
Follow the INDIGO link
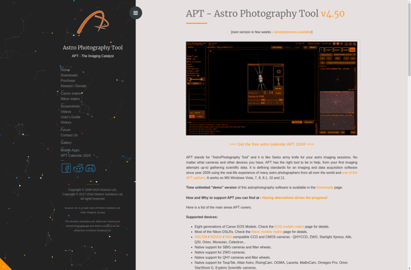click(216, 237)
